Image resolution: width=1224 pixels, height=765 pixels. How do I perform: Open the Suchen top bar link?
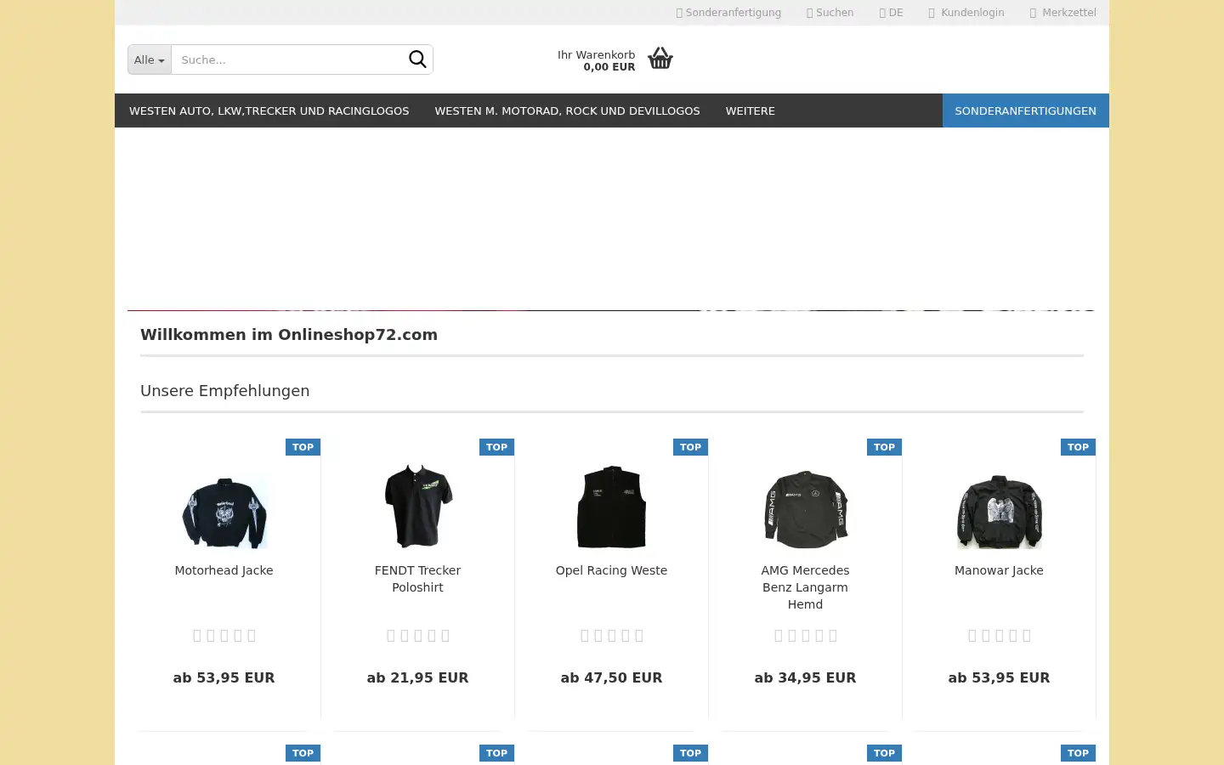click(x=830, y=13)
